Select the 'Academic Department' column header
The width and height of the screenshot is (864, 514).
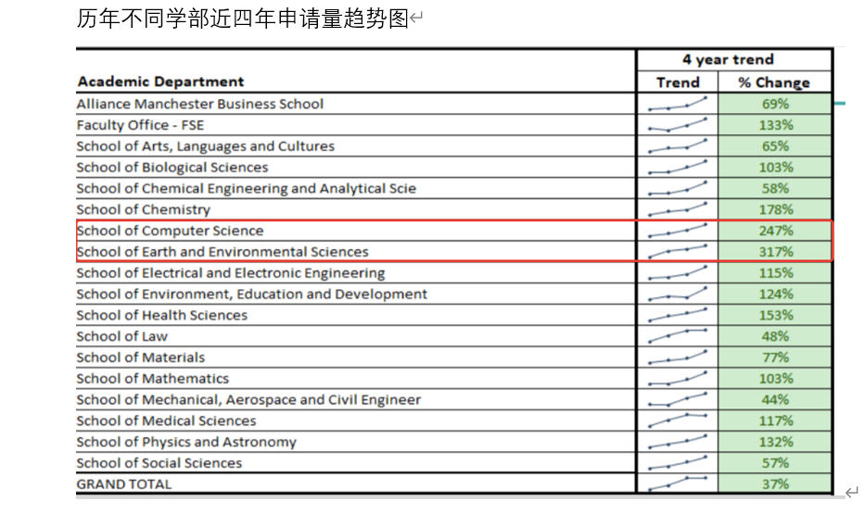(x=160, y=81)
